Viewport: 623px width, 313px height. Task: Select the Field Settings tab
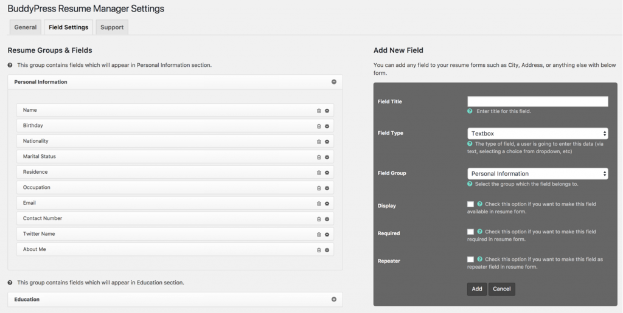click(68, 27)
